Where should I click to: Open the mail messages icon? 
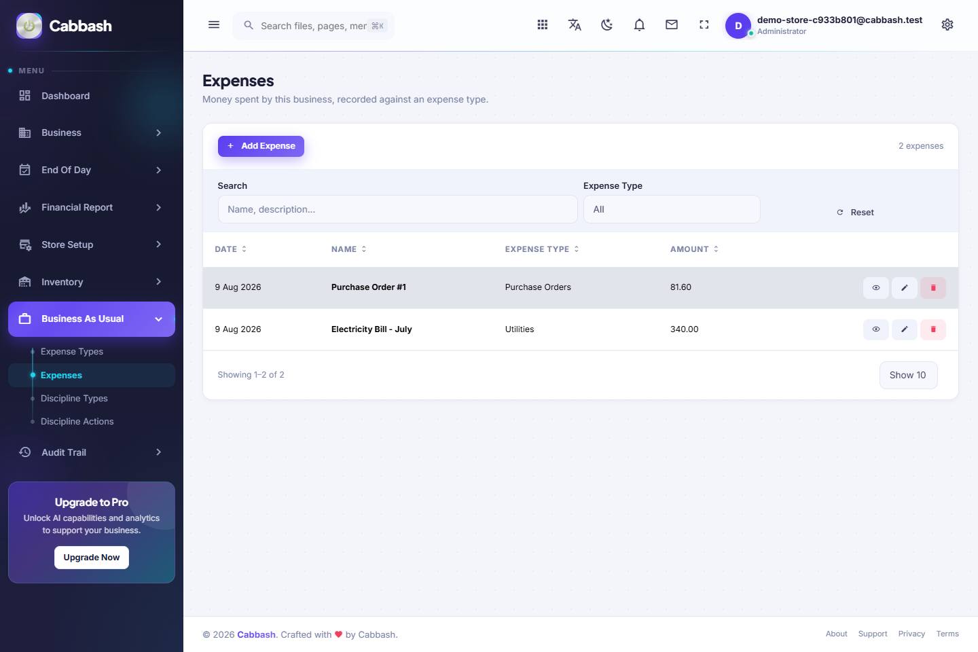[672, 25]
